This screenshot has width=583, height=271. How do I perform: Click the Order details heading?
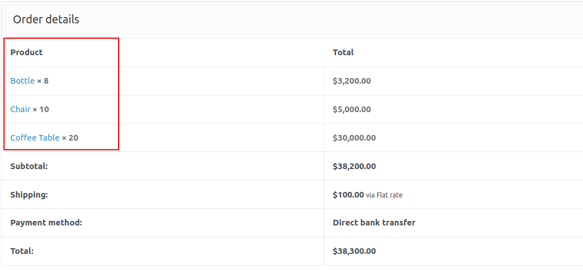[x=46, y=19]
